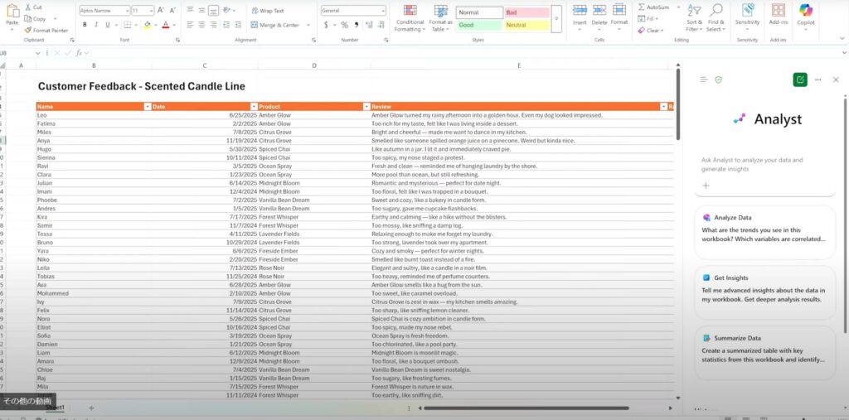849x420 pixels.
Task: Open the Add-ins icon
Action: 779,11
